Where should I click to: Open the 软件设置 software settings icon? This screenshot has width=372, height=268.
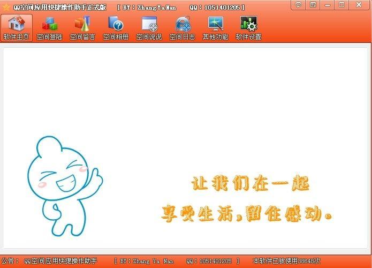(248, 28)
